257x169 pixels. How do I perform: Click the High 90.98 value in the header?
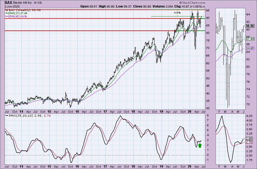pyautogui.click(x=106, y=6)
